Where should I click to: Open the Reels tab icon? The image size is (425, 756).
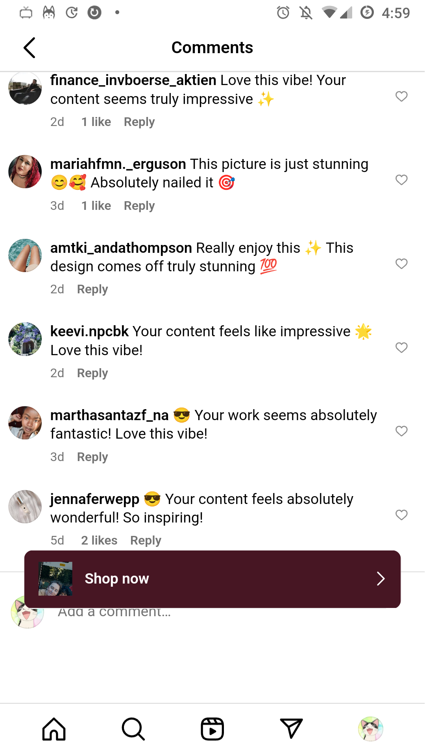pos(213,729)
